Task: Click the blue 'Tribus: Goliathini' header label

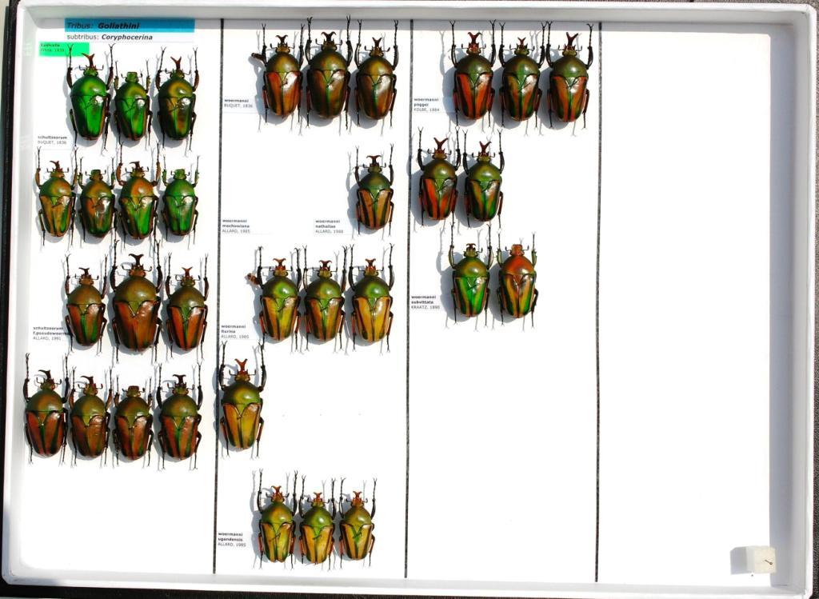Action: 129,26
